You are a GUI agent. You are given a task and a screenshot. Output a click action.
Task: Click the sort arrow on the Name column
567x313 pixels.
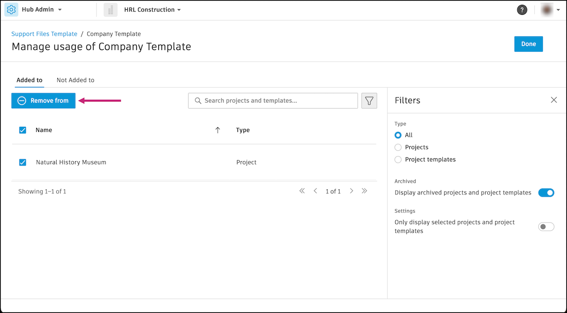click(217, 130)
